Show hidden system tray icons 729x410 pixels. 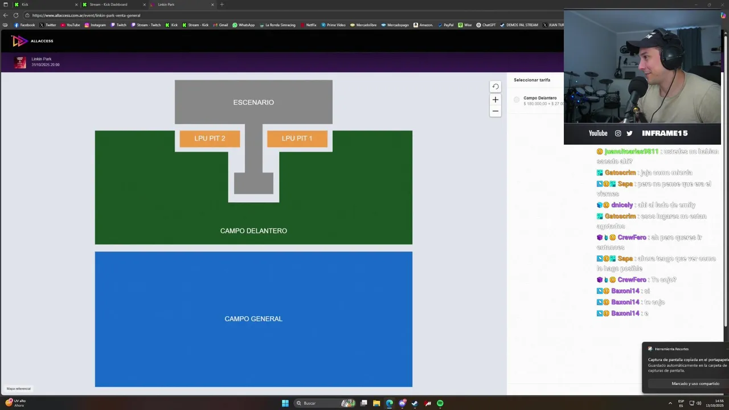point(670,403)
